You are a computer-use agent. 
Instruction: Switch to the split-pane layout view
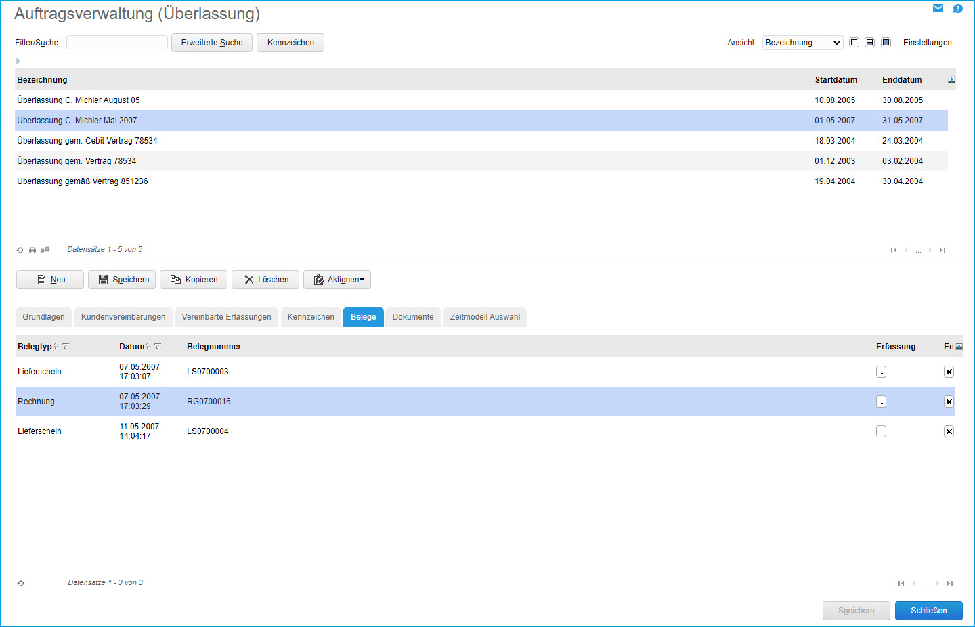869,43
